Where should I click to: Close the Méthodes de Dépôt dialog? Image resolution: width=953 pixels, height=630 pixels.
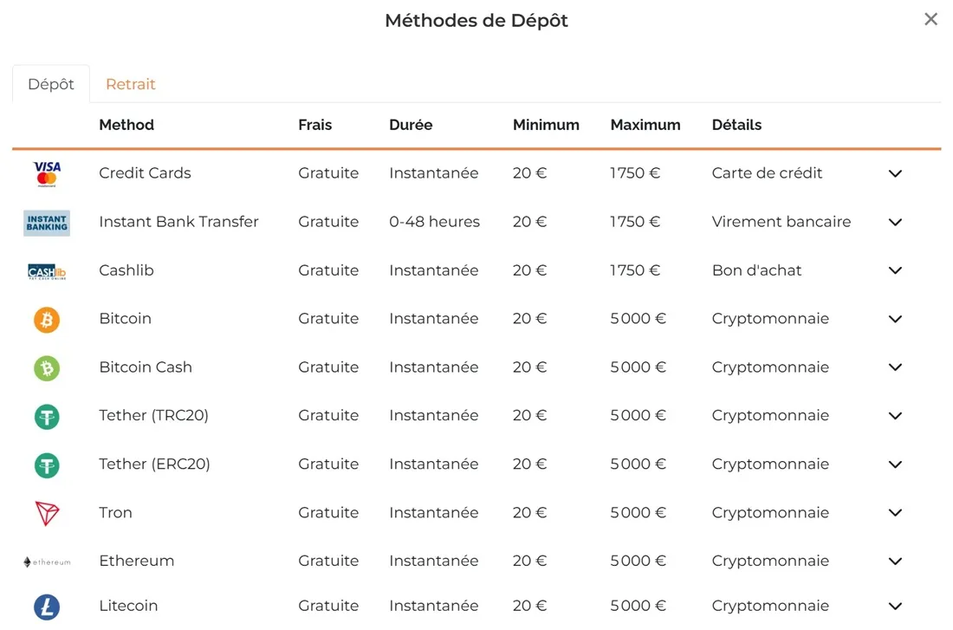tap(930, 19)
